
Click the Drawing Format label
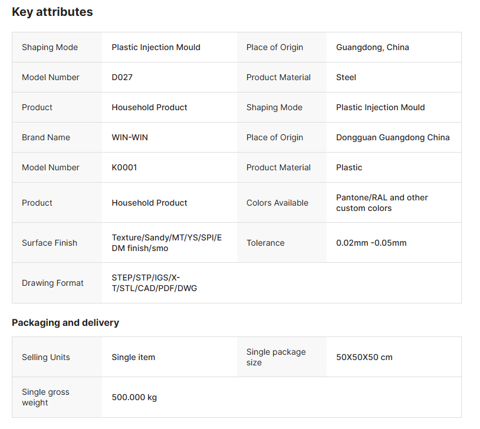pyautogui.click(x=52, y=283)
